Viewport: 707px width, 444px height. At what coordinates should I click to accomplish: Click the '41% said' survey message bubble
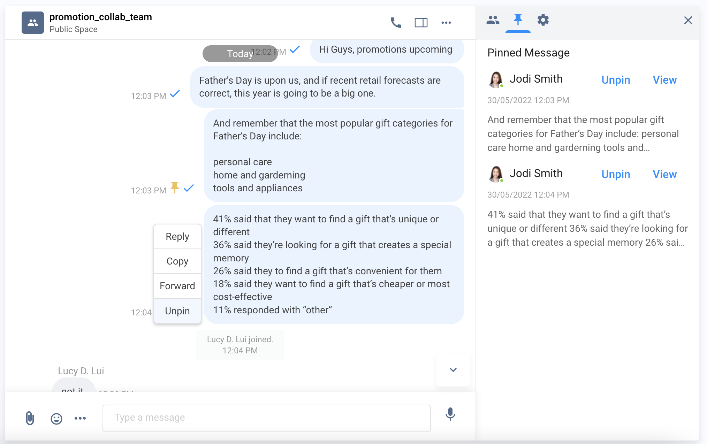[334, 265]
